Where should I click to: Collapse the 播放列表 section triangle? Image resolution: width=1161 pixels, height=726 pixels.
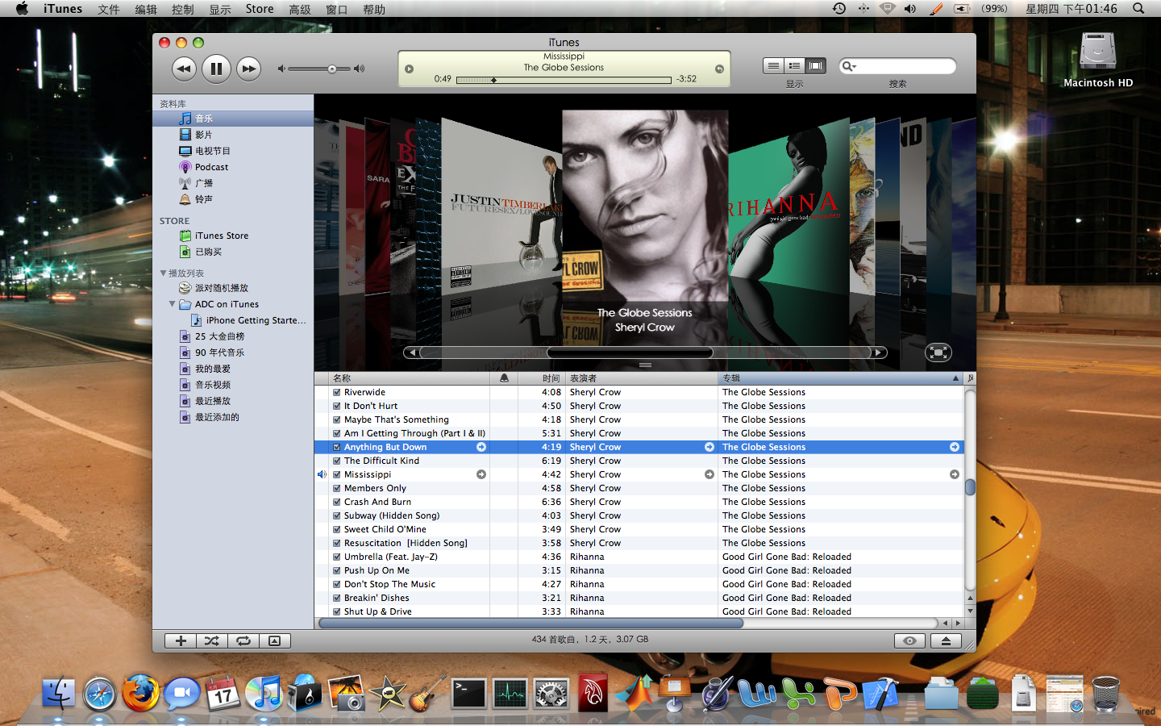[164, 273]
